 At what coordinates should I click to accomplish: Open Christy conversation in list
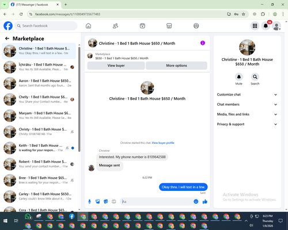pos(39,132)
